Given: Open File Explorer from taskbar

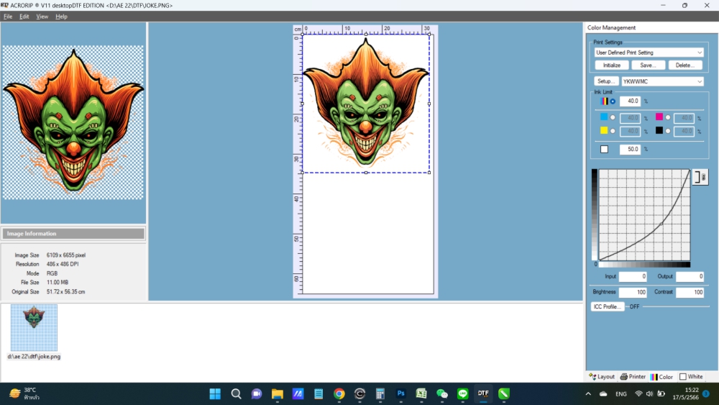Looking at the screenshot, I should [x=278, y=393].
